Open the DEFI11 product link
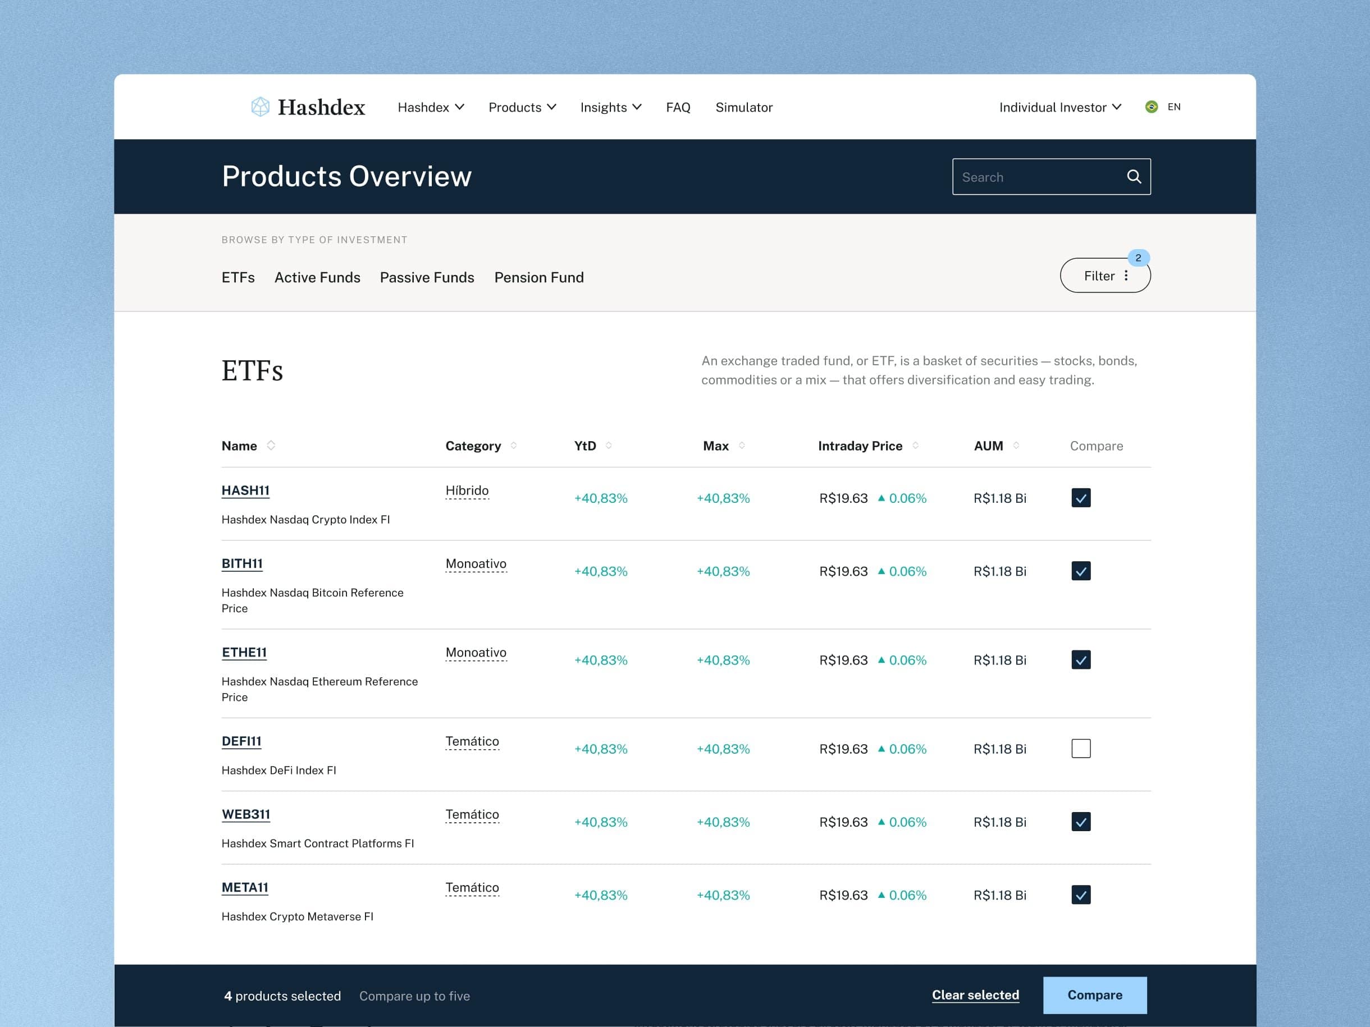 click(241, 741)
